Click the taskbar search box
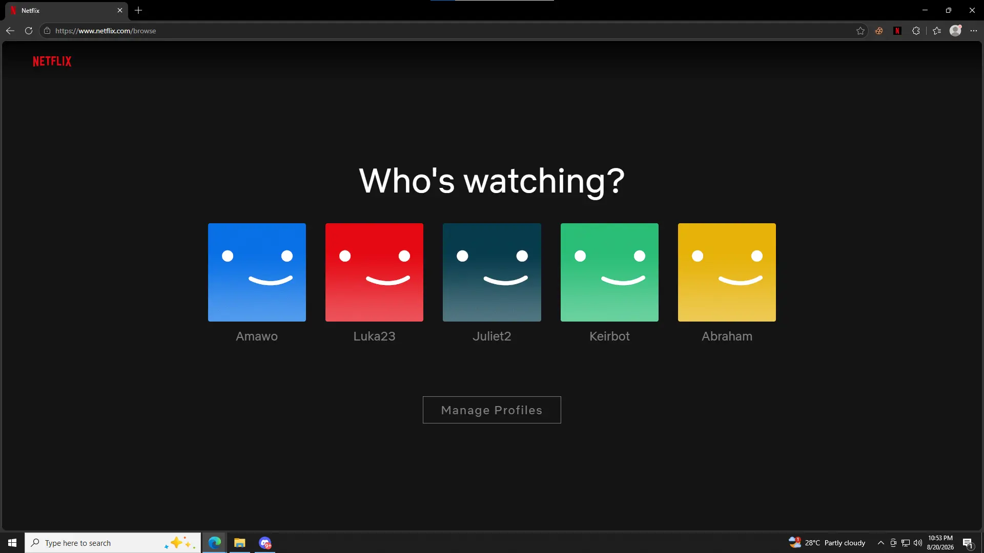Viewport: 984px width, 553px height. (x=113, y=543)
